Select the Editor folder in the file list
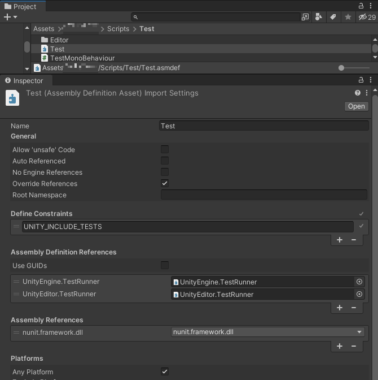378x380 pixels. click(x=201, y=40)
